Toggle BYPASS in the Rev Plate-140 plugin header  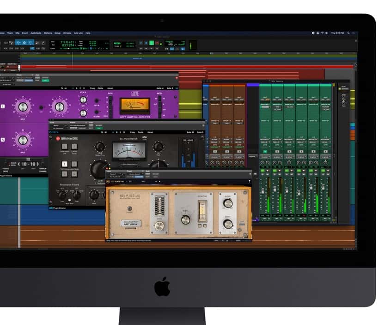[x=156, y=174]
